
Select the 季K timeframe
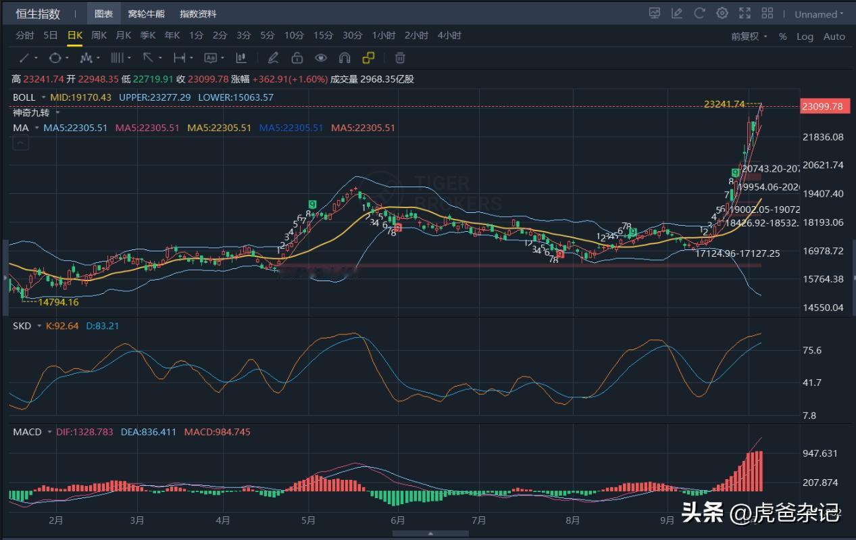click(147, 36)
